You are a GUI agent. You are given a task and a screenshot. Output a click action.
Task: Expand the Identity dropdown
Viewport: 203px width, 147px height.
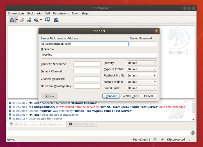142,63
